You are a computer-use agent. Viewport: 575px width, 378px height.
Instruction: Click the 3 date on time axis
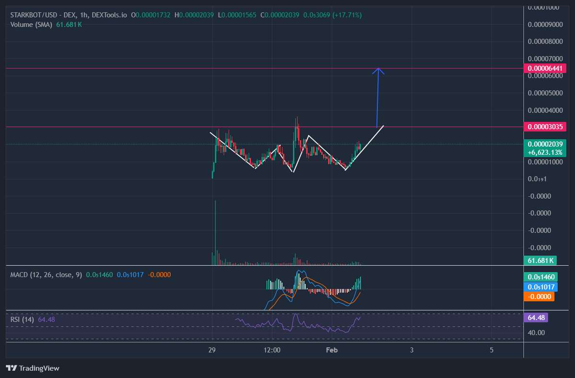tap(412, 350)
